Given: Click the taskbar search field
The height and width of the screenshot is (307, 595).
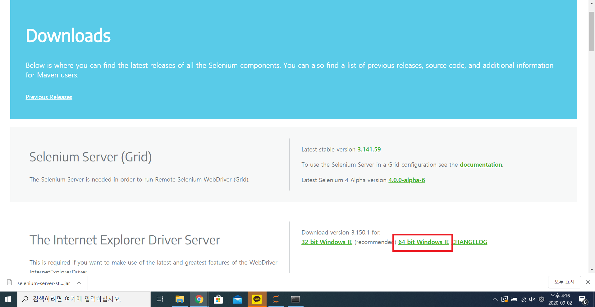Looking at the screenshot, I should coord(84,299).
